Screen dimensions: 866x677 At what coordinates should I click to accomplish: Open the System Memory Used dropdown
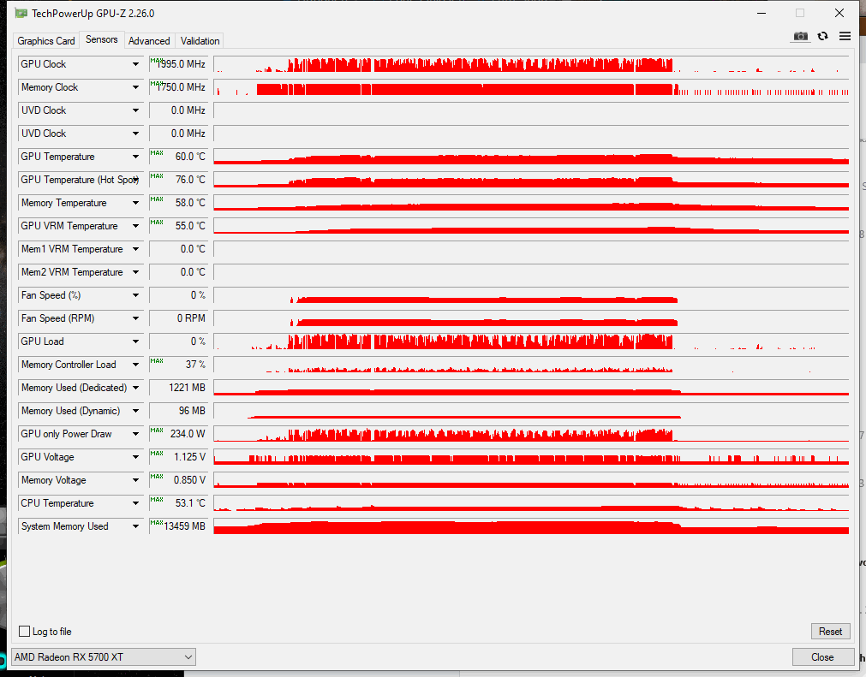click(135, 527)
